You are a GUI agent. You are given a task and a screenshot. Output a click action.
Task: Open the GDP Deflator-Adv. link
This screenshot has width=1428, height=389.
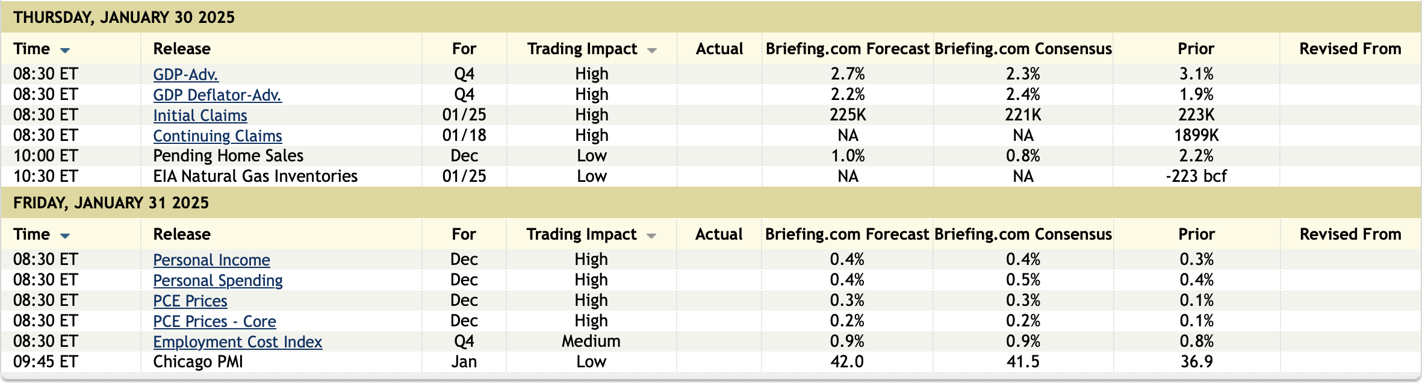pos(217,95)
